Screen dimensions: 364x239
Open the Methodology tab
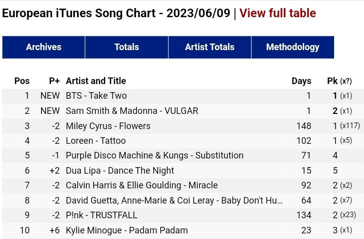(293, 47)
